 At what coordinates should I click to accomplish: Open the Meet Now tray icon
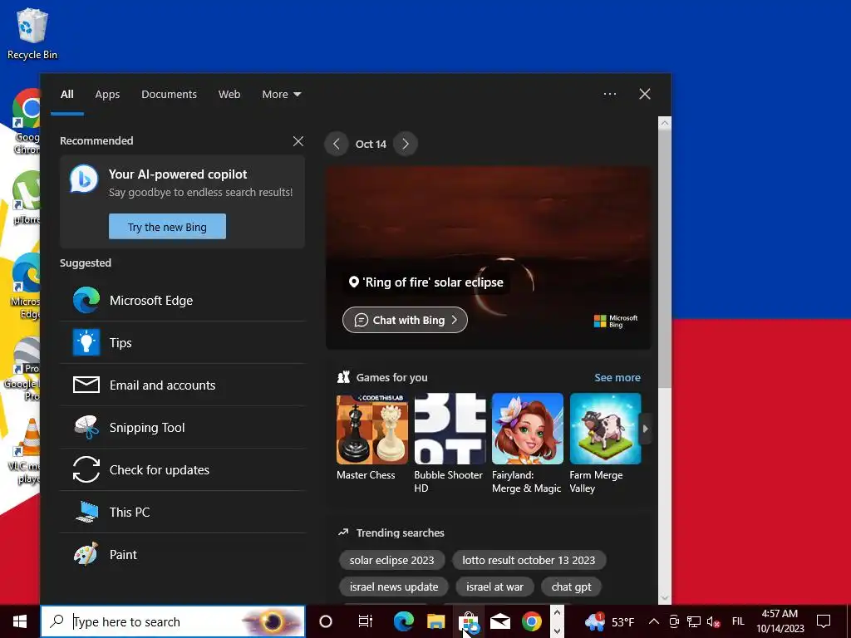674,621
